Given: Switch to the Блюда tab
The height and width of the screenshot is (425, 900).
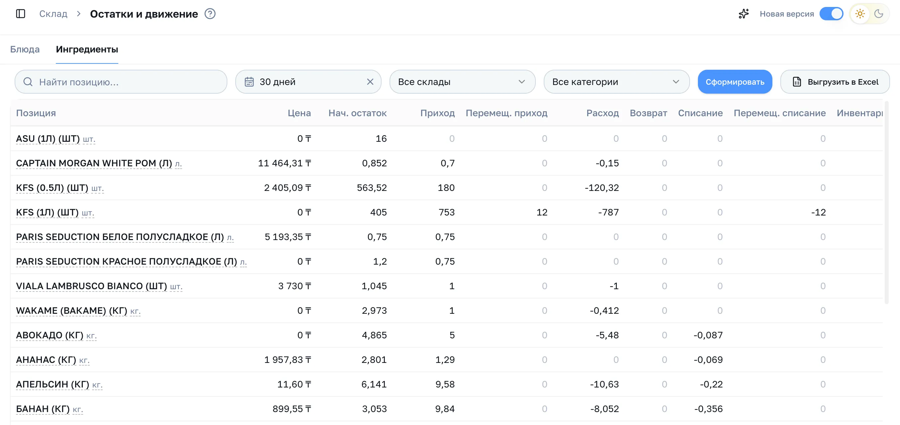Looking at the screenshot, I should 25,49.
